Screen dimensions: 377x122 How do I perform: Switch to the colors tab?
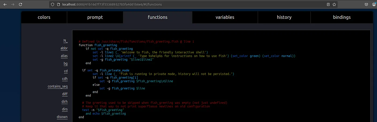click(x=44, y=17)
